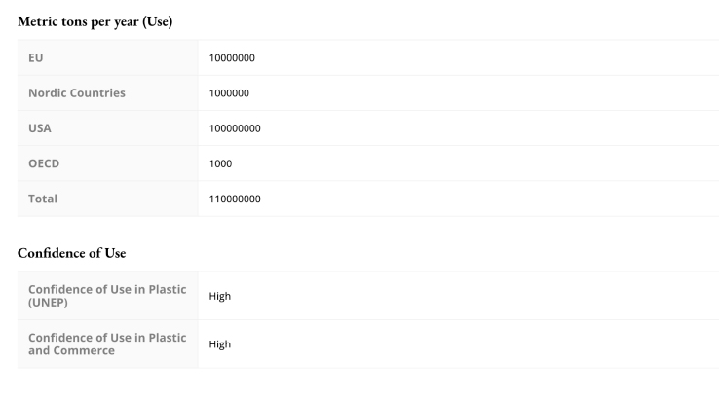Select the USA row label
This screenshot has height=397, width=719.
[x=40, y=128]
